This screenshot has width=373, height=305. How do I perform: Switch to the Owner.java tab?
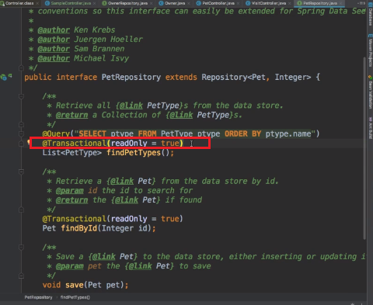173,3
